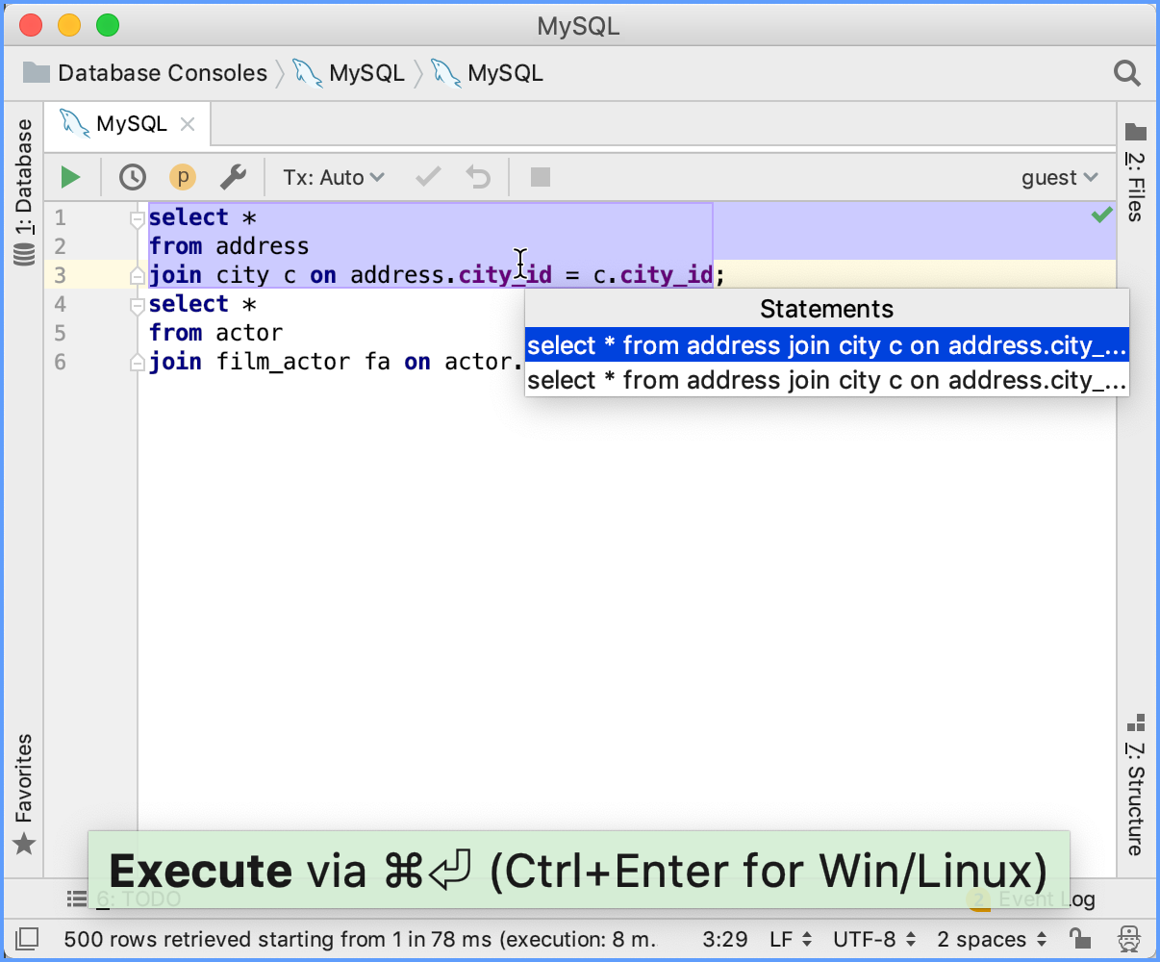Select the MySQL editor tab

127,124
